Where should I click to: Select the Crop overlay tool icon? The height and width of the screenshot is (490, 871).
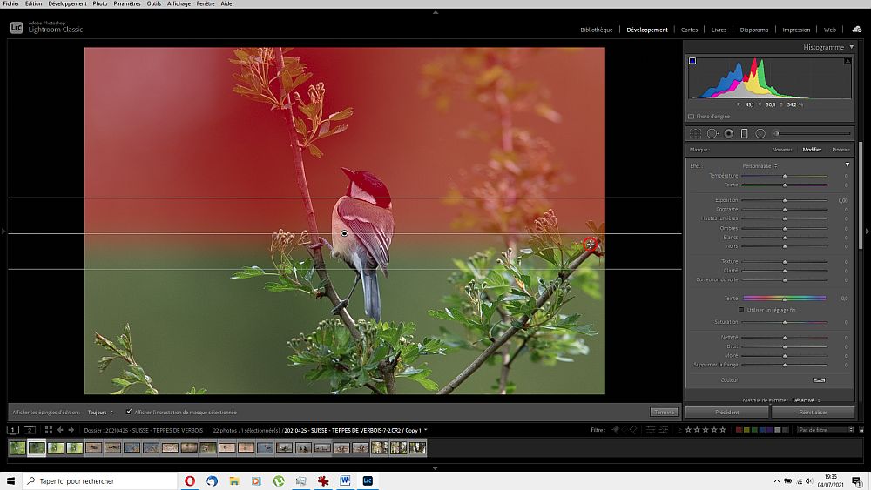tap(696, 133)
